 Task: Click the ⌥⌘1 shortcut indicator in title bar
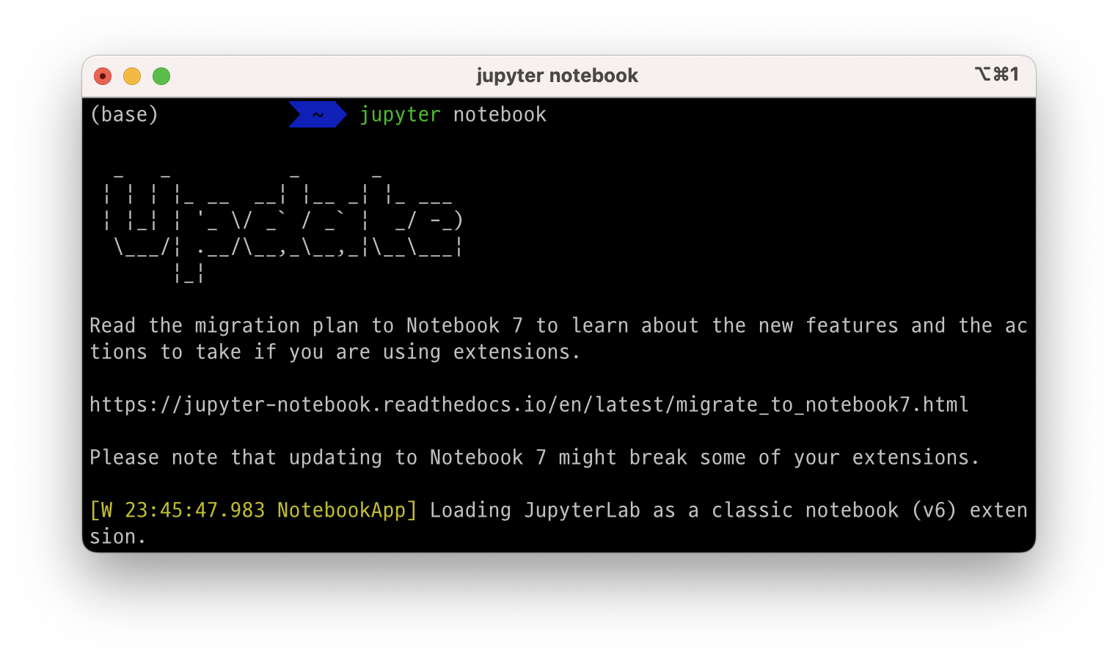996,74
